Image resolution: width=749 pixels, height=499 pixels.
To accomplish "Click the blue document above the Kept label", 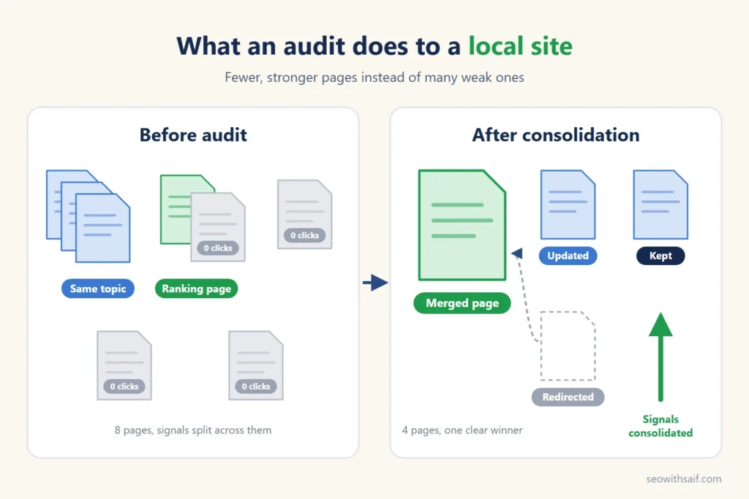I will (x=660, y=205).
